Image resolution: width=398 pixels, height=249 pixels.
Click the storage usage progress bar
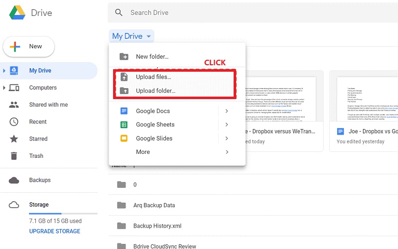point(63,214)
